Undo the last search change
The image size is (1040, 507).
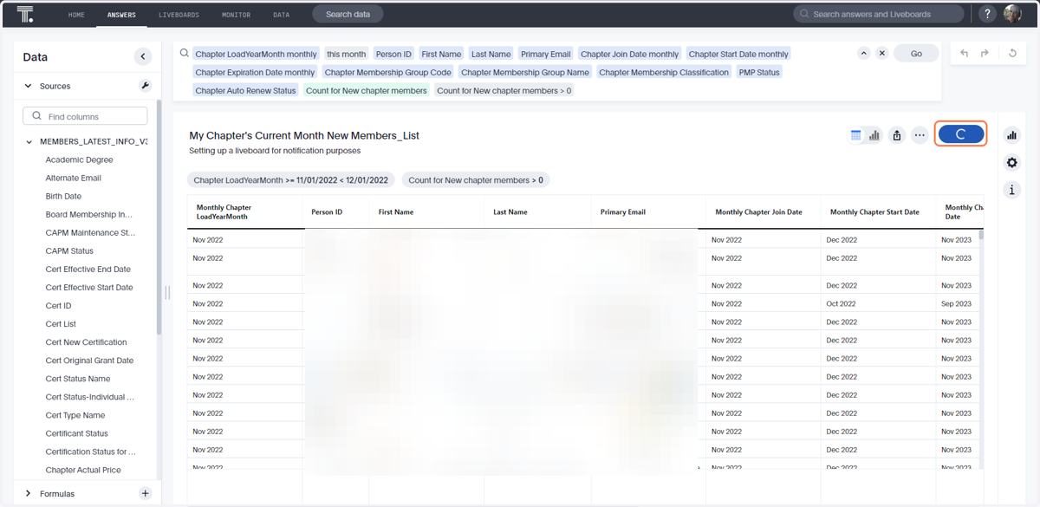click(x=965, y=54)
